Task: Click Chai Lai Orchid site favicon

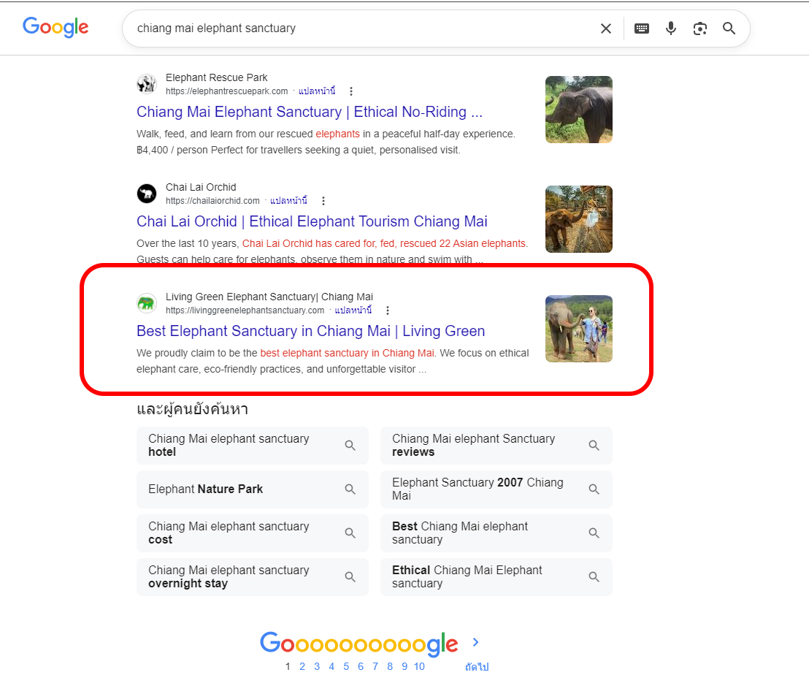Action: [x=147, y=194]
